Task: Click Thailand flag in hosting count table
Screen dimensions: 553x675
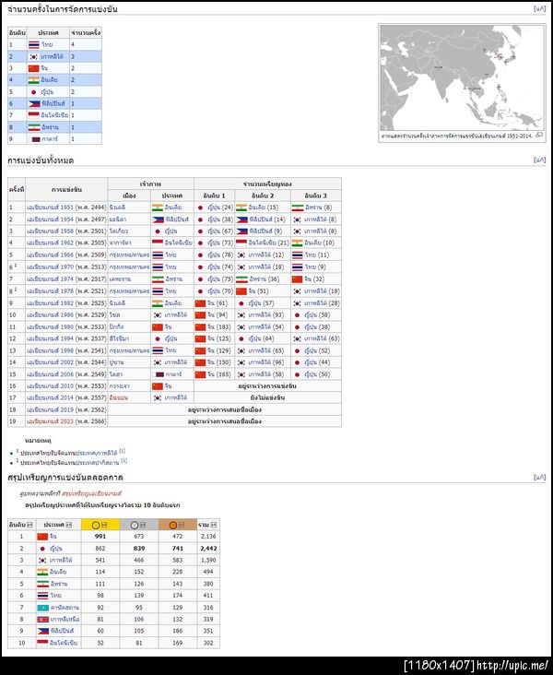Action: click(33, 44)
